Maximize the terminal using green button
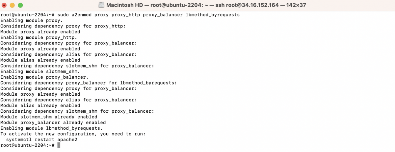 [x=20, y=5]
